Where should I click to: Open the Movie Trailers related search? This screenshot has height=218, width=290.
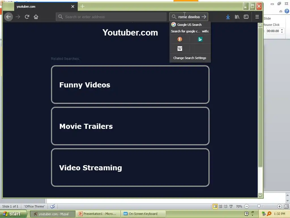tap(130, 126)
